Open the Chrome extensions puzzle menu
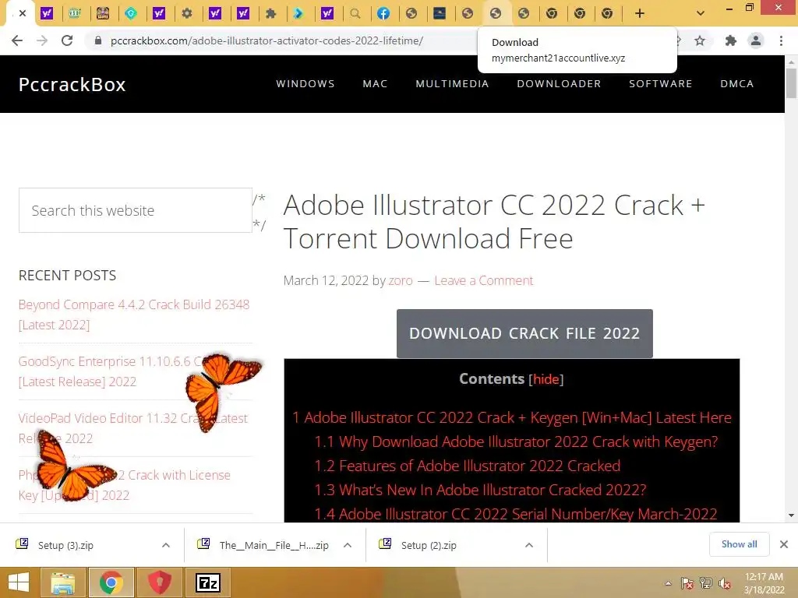798x598 pixels. click(x=730, y=40)
